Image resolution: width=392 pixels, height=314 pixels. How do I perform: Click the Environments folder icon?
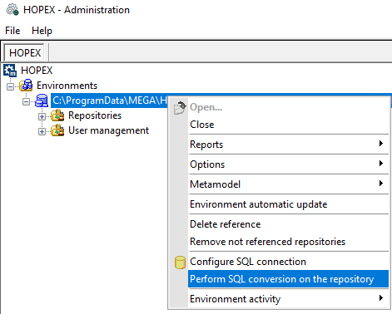click(26, 86)
